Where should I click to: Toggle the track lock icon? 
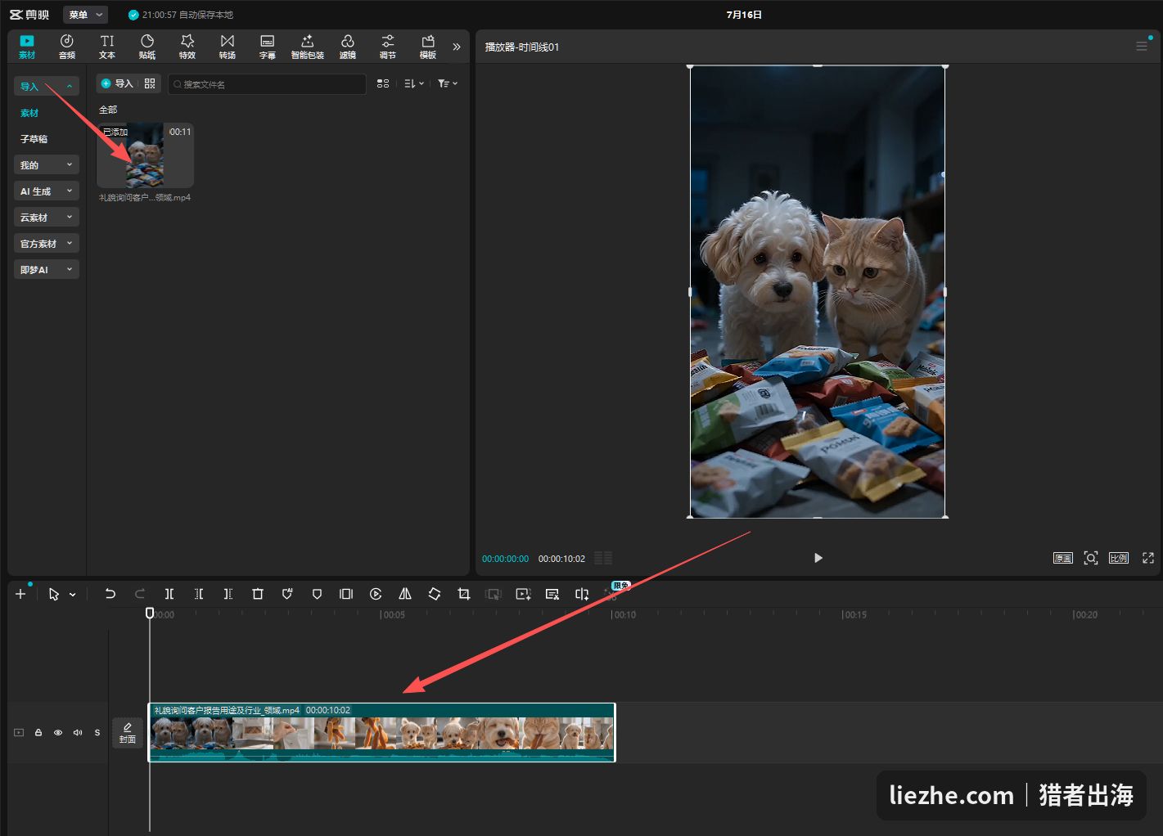pos(38,733)
